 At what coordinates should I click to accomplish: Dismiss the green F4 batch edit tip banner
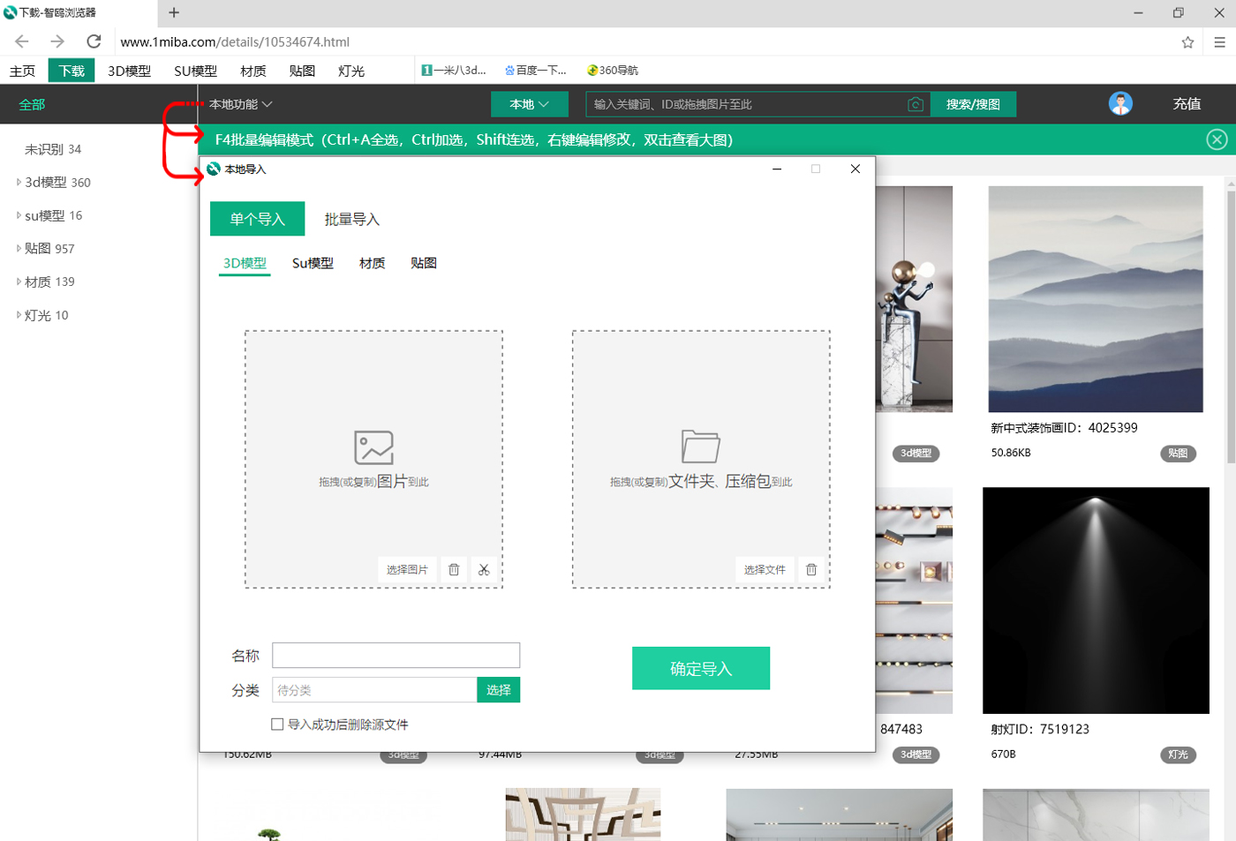click(1217, 139)
